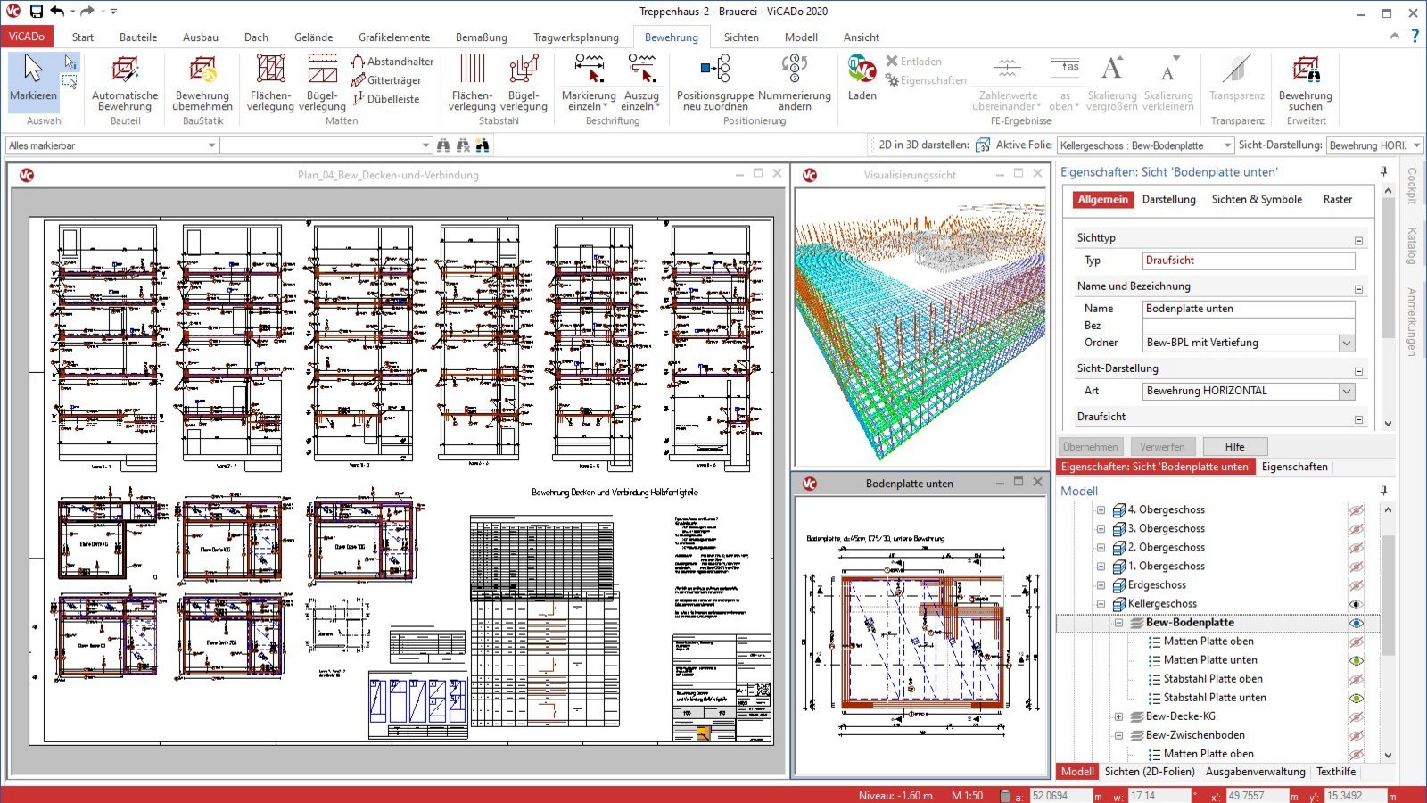This screenshot has height=803, width=1427.
Task: Toggle visibility of 1. Obergeschoss
Action: coord(1357,567)
